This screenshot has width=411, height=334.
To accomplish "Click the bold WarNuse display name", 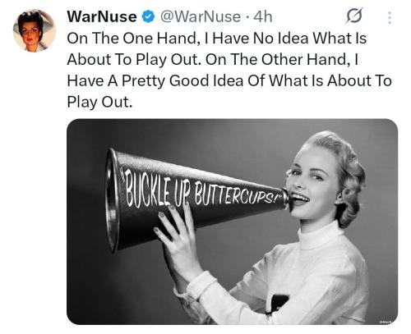I will pyautogui.click(x=102, y=16).
